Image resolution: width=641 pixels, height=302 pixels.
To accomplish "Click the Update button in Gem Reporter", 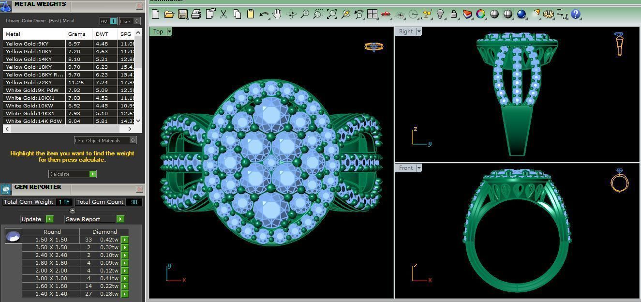I will coord(37,219).
